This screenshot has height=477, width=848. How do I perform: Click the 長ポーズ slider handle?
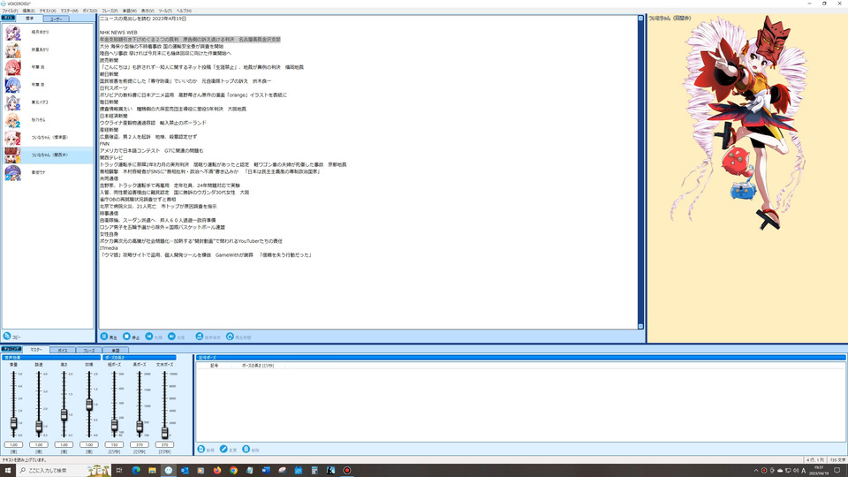pos(139,428)
